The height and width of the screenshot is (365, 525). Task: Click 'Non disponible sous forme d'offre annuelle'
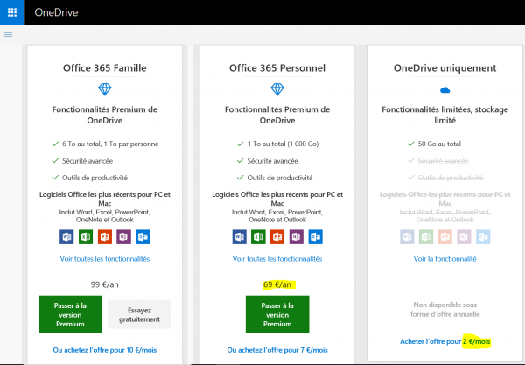(445, 309)
